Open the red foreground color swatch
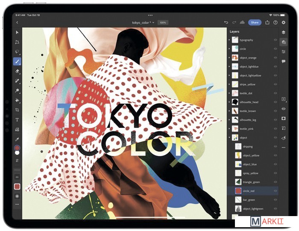The height and width of the screenshot is (231, 299). [18, 147]
